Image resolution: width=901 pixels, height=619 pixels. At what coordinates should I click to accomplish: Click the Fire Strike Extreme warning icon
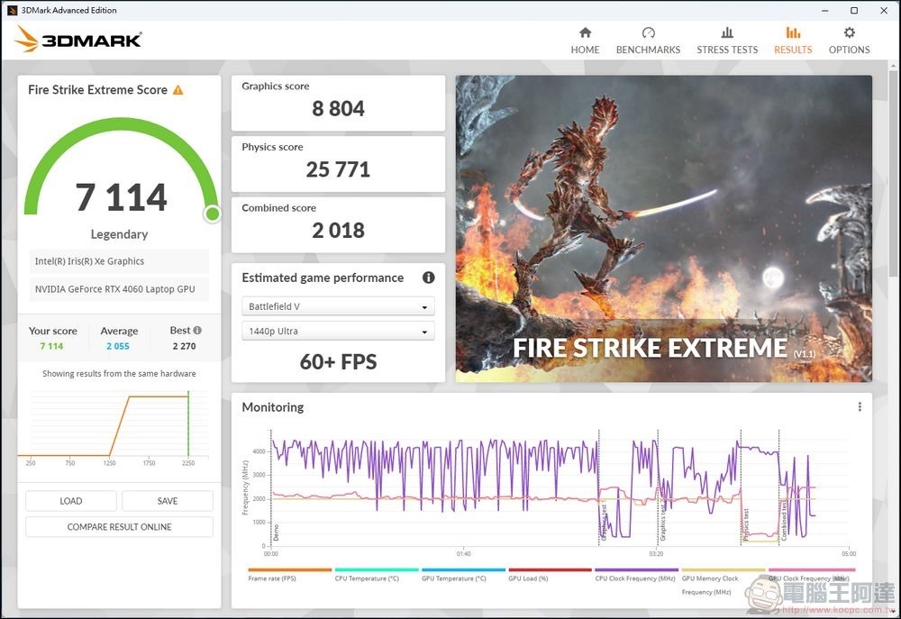[x=178, y=90]
